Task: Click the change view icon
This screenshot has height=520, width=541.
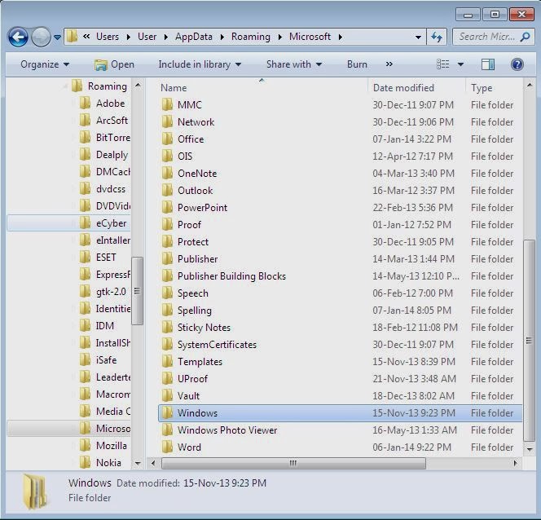Action: click(443, 64)
